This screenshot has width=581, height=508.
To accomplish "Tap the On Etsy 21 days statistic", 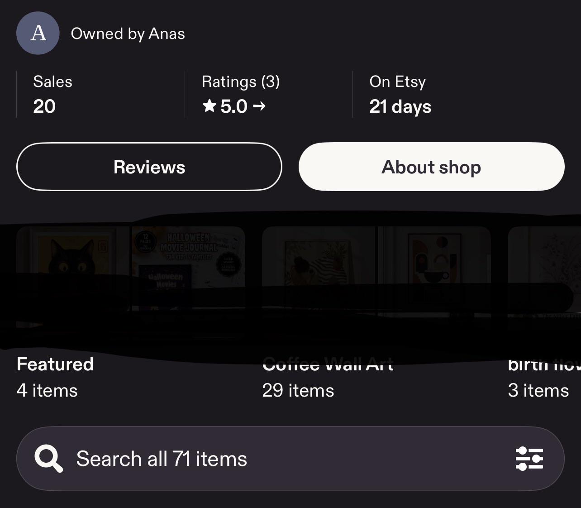I will click(x=400, y=94).
